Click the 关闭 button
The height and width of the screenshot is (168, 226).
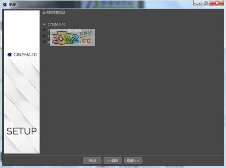92,160
